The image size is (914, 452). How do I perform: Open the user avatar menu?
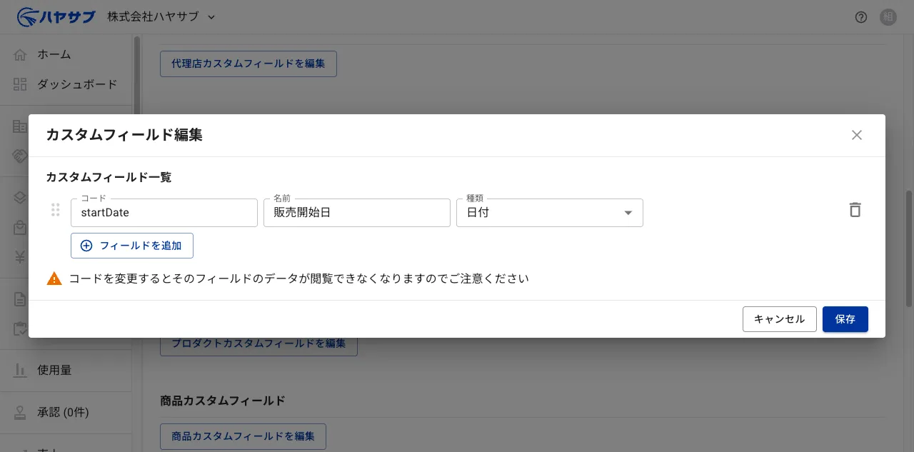(888, 17)
